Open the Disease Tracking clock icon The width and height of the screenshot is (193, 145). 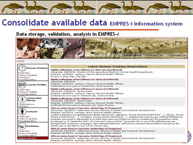pos(22,68)
